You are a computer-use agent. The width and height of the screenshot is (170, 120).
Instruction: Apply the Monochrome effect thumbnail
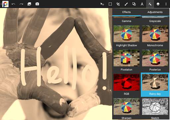[155, 34]
